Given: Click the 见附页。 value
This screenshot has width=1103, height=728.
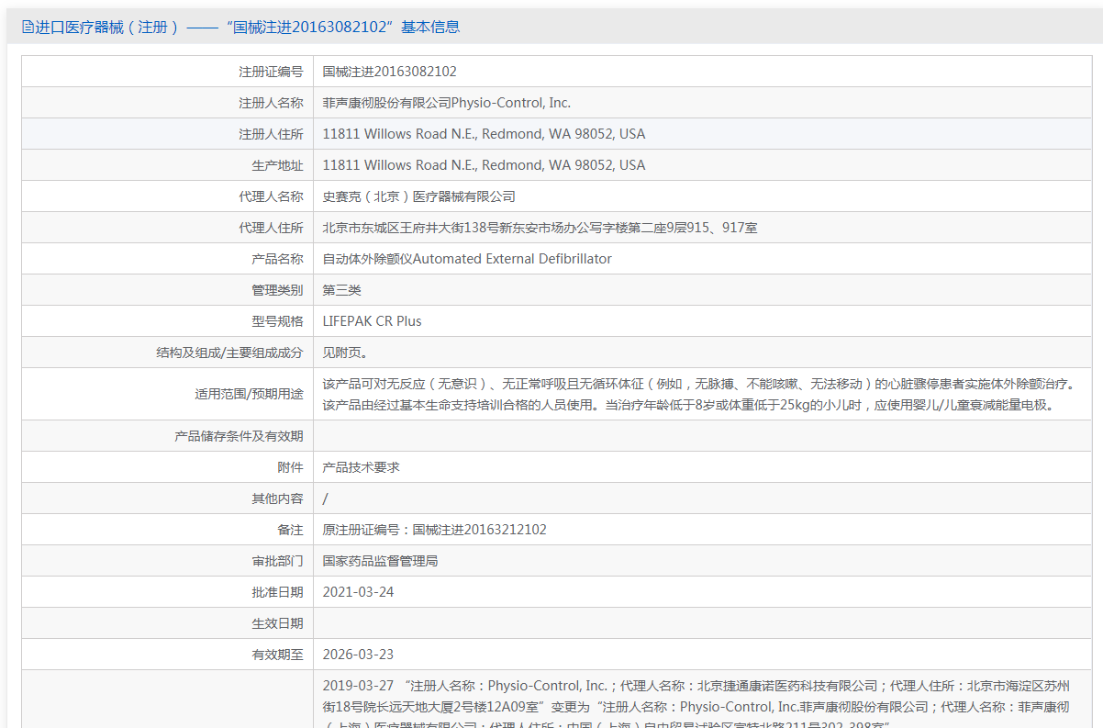Looking at the screenshot, I should coord(346,353).
